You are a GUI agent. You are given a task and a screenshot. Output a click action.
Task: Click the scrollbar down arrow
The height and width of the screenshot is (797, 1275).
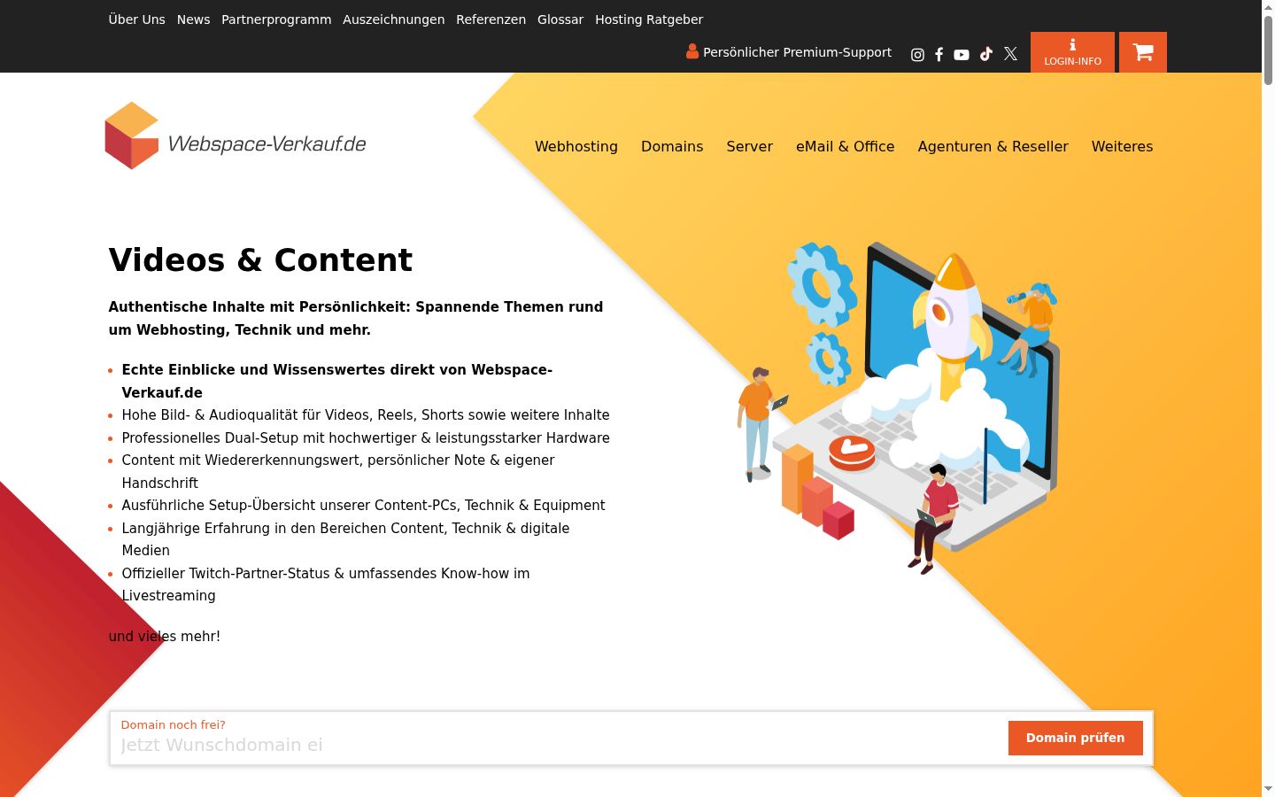(1268, 788)
